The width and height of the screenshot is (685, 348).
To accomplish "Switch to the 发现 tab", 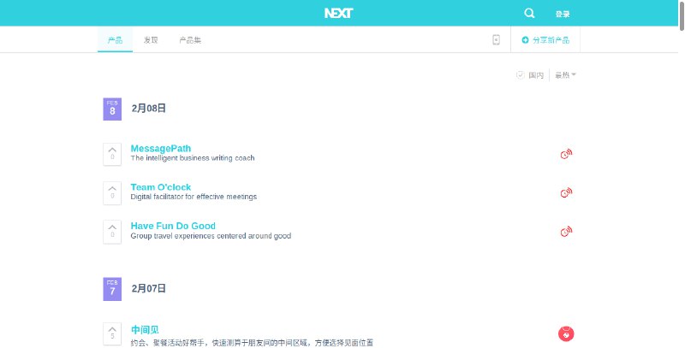I will [151, 40].
